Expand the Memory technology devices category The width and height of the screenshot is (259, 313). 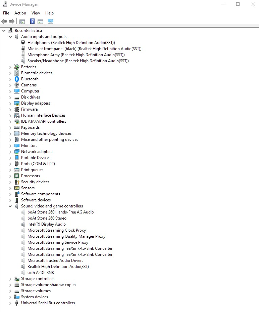pos(10,134)
